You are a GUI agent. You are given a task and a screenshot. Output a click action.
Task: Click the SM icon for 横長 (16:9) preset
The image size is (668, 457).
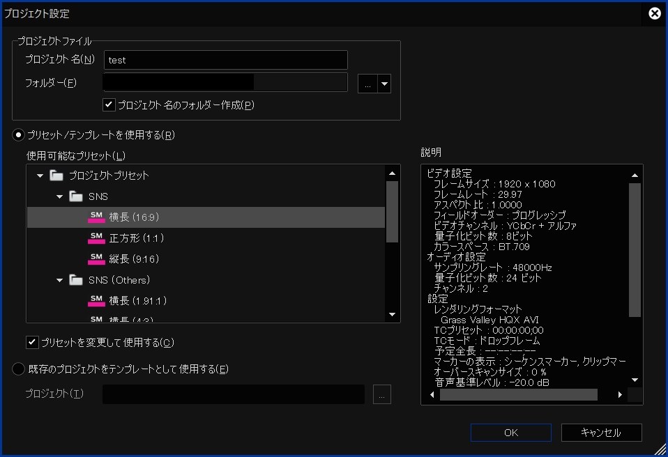tap(96, 217)
